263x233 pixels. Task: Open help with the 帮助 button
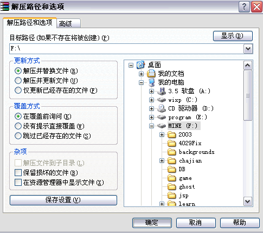coord(240,223)
